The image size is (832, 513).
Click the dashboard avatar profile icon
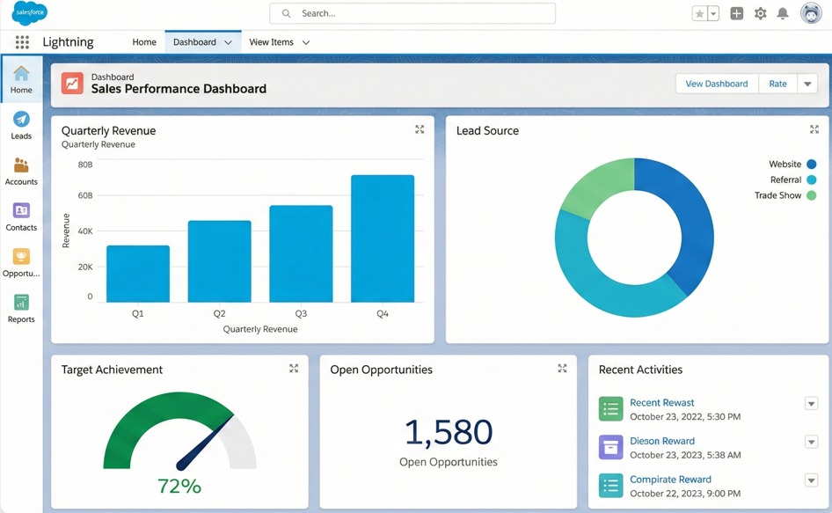[810, 13]
